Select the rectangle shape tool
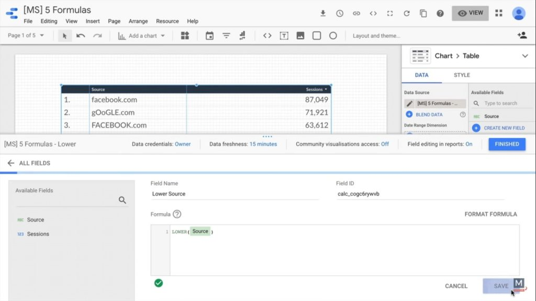The height and width of the screenshot is (301, 536). [x=317, y=36]
